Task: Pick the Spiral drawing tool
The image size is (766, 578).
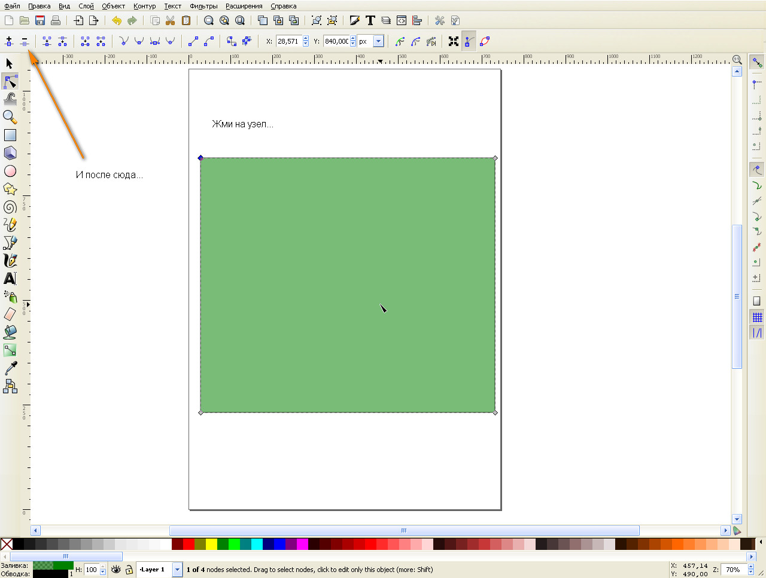Action: (x=10, y=207)
